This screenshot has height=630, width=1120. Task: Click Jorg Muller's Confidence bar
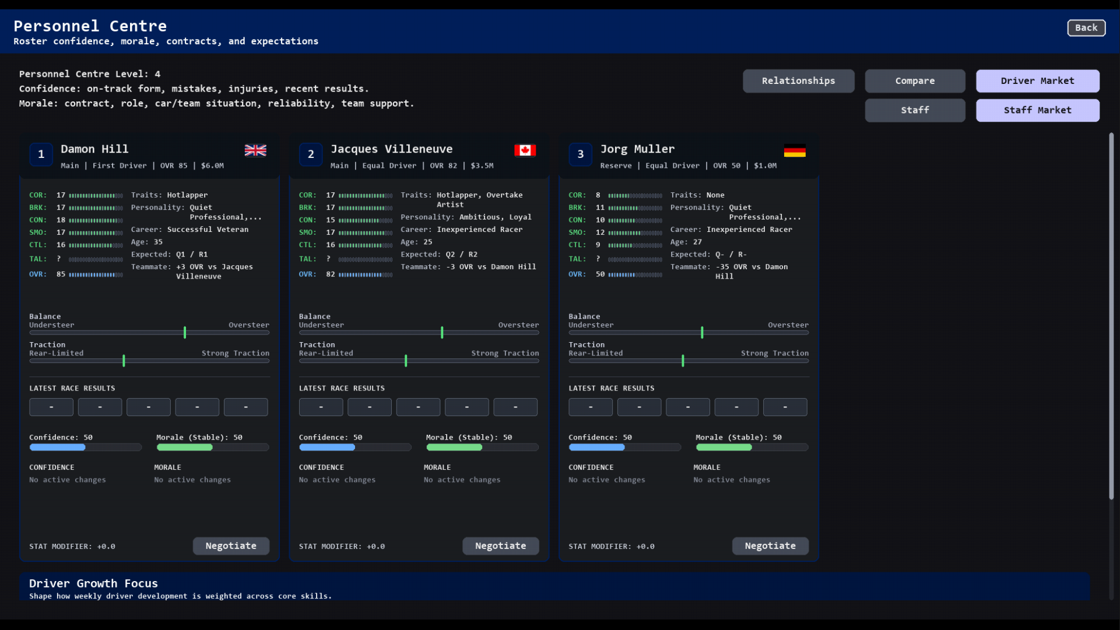click(625, 448)
